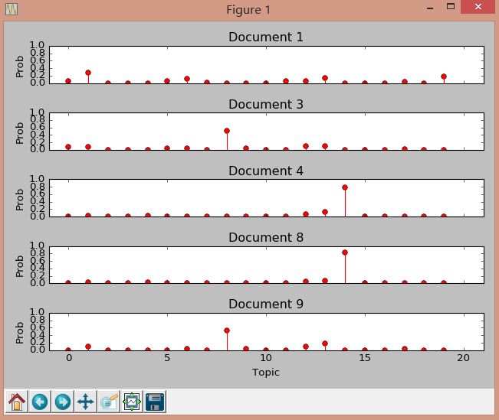The image size is (499, 420).
Task: Click the 'Document 3' subplot title
Action: [x=266, y=104]
